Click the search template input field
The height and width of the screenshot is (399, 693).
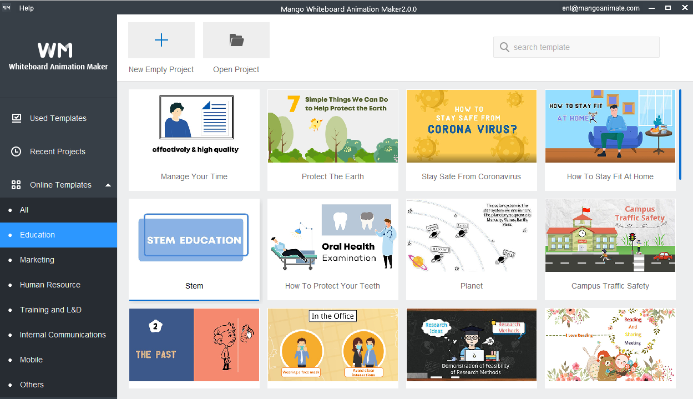coord(576,47)
